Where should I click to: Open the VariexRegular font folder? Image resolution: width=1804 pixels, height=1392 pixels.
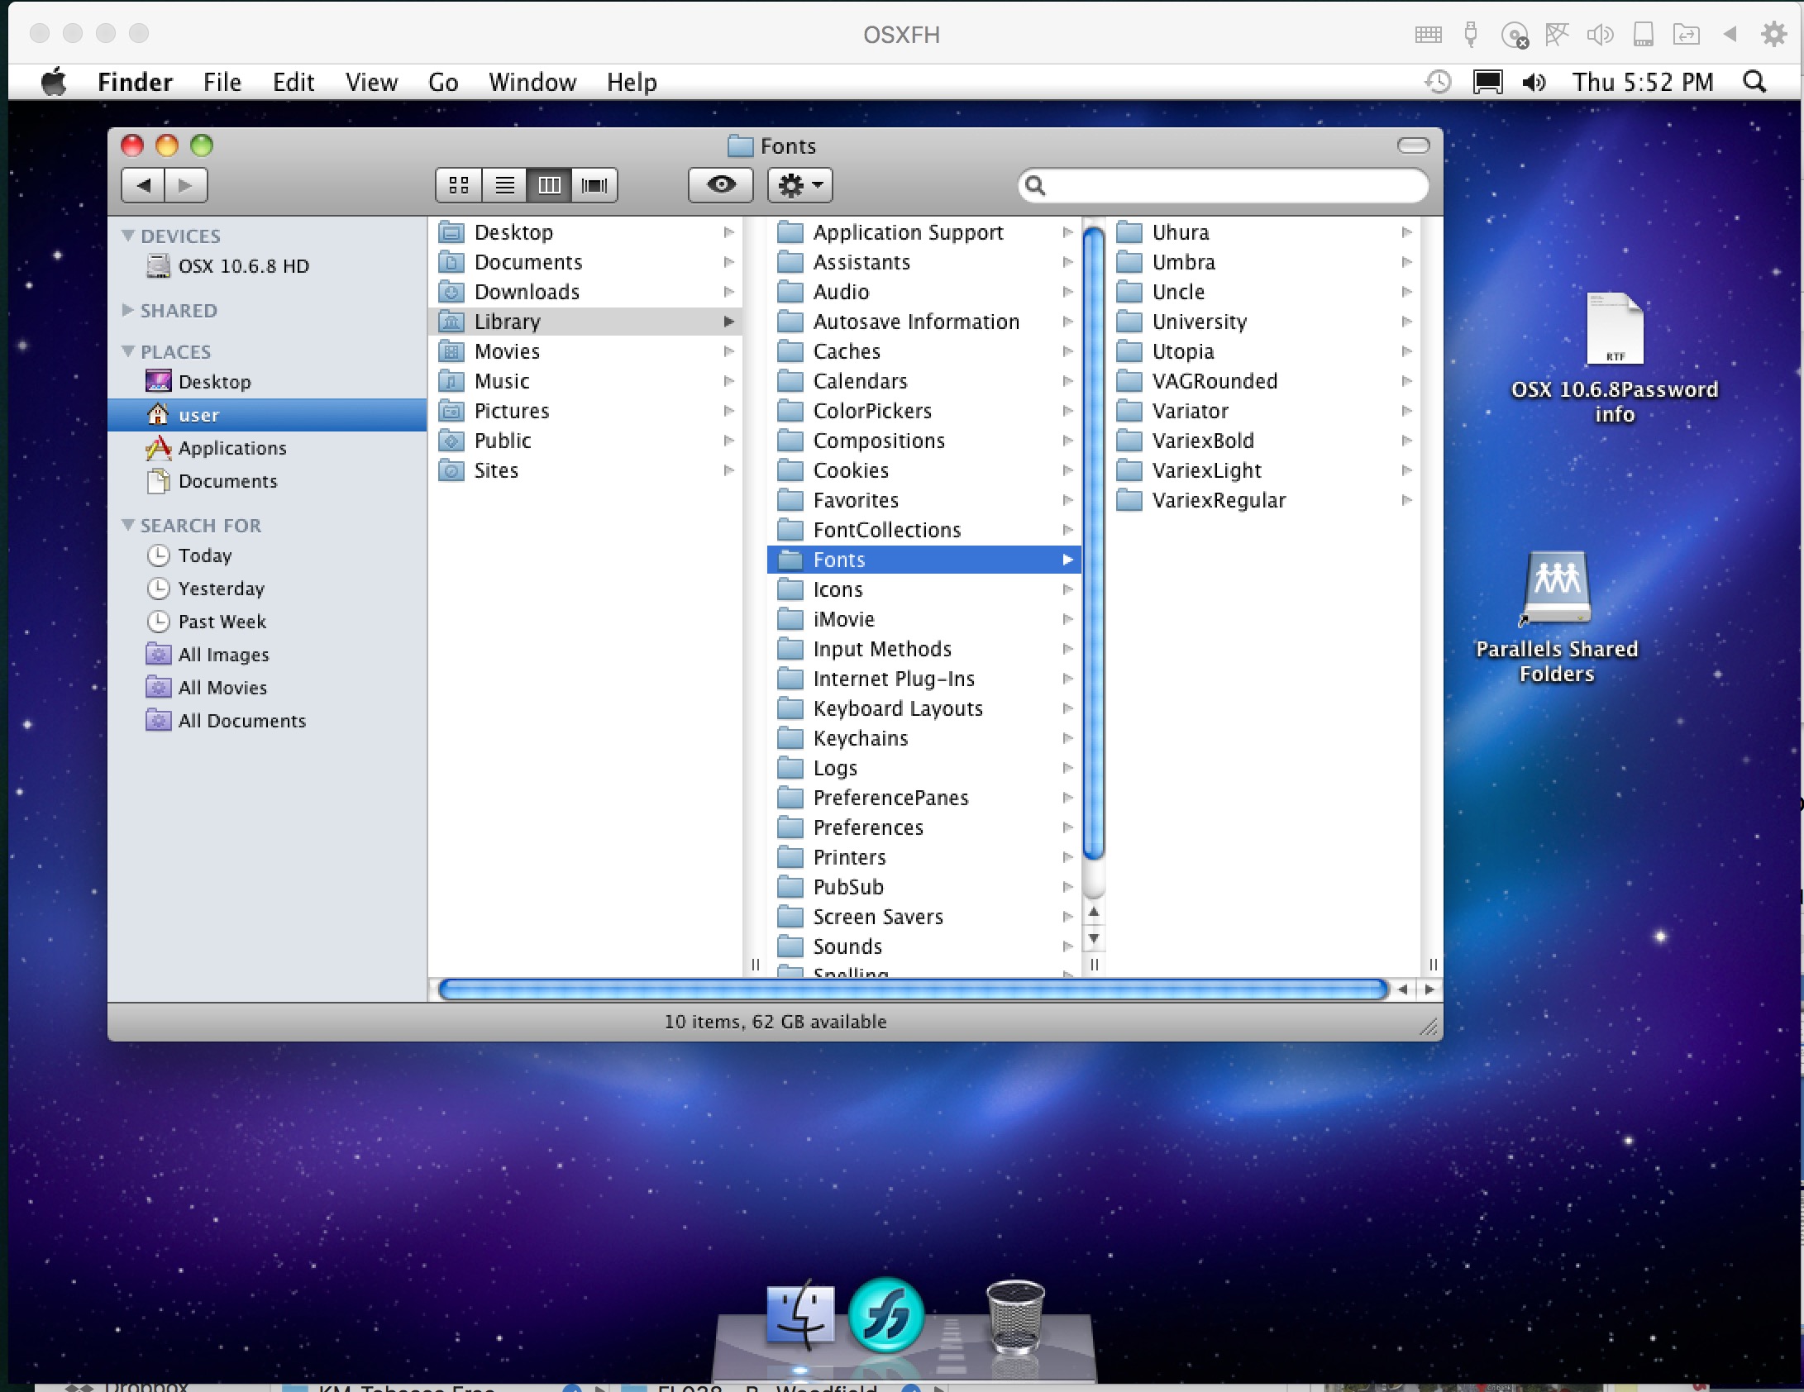(x=1263, y=500)
